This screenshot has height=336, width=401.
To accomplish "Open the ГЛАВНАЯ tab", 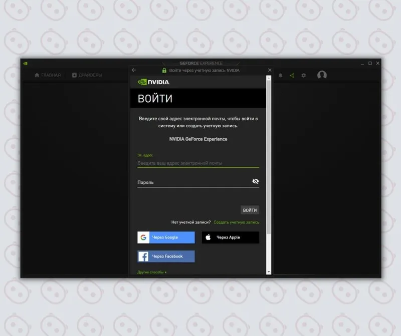I will point(48,75).
